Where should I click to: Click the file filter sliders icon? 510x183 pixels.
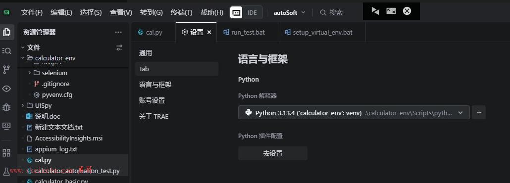tap(119, 48)
